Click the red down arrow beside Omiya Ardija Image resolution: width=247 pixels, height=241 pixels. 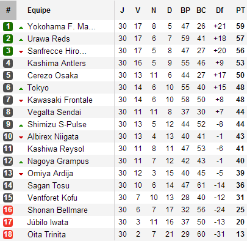click(x=21, y=174)
